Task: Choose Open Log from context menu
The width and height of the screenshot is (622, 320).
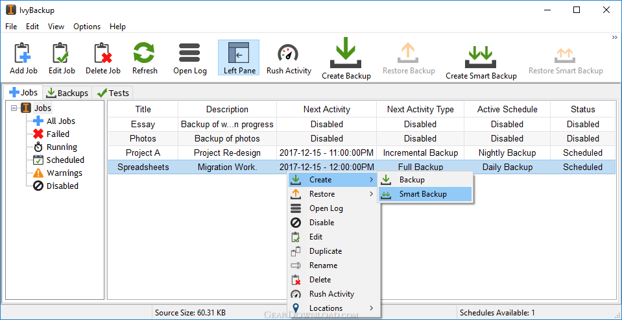Action: click(333, 208)
